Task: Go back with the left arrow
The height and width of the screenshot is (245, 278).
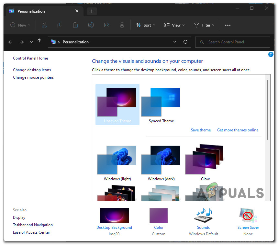Action: pos(10,42)
